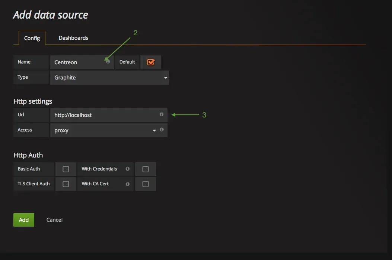Click the TLS Client Auth label
Viewport: 392px width, 260px height.
(x=34, y=183)
